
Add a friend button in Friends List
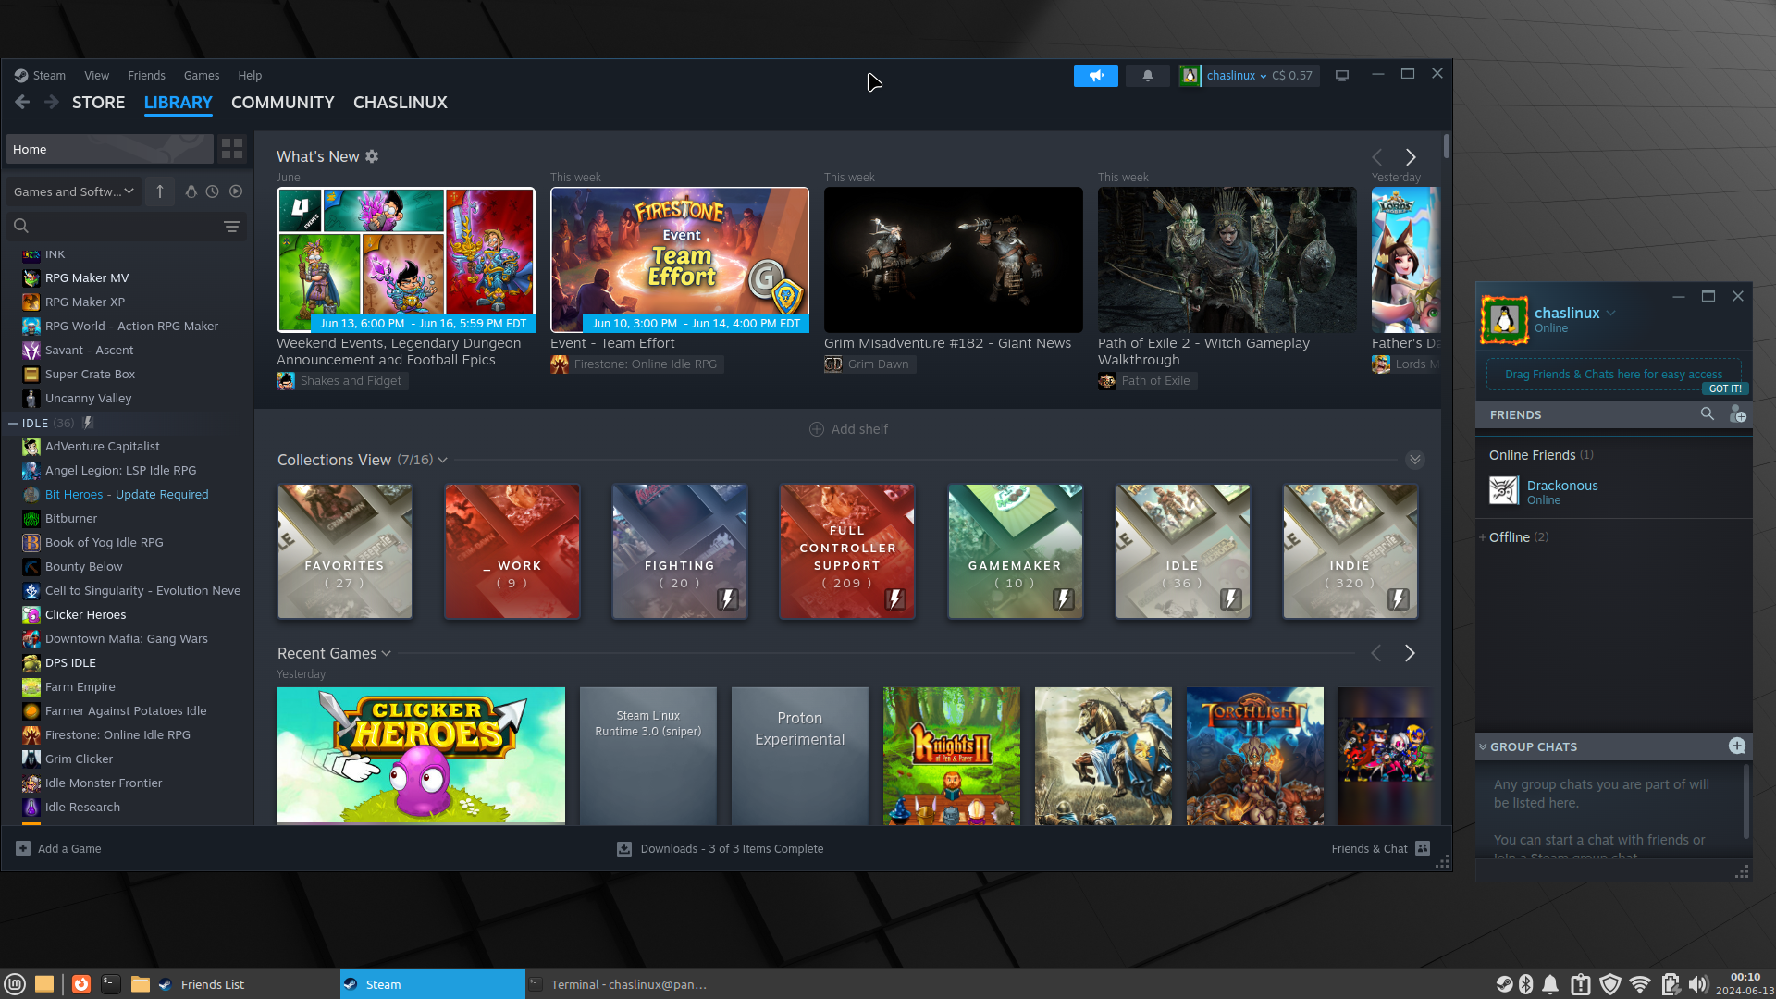1737,414
